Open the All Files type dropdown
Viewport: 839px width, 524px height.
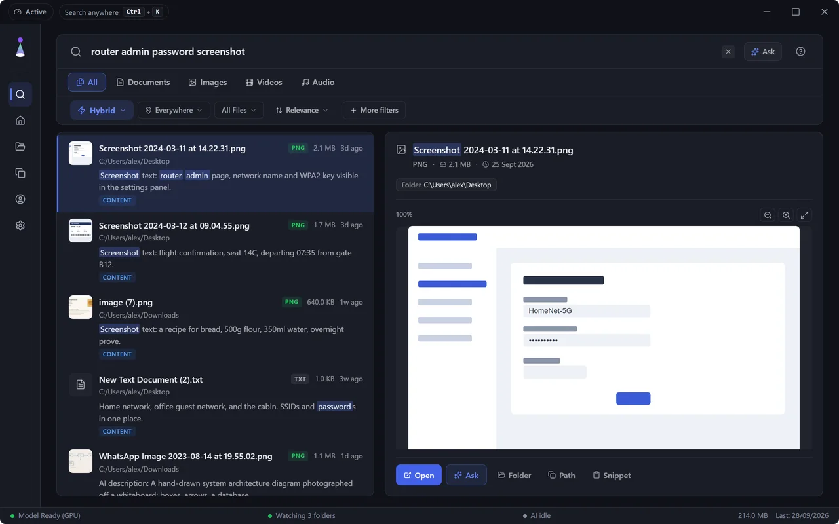[239, 110]
